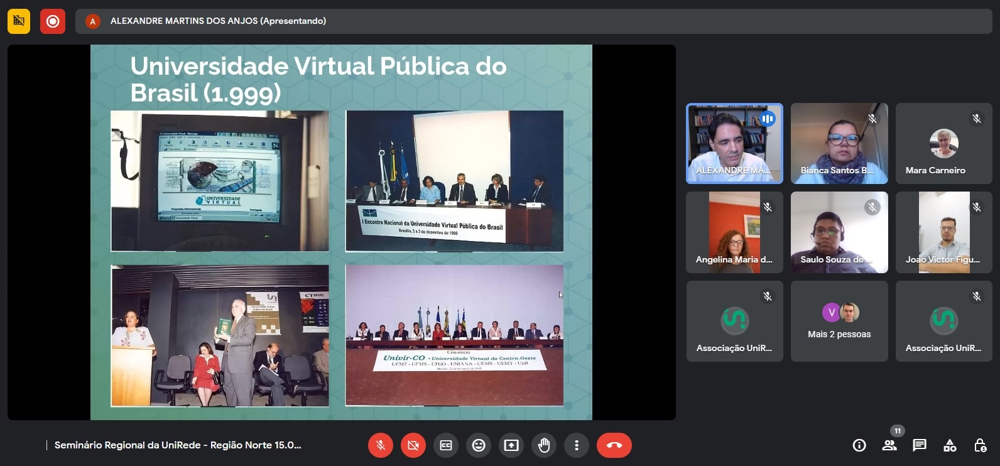
Task: Click muted mic icon on Saulo Souza tile
Action: pyautogui.click(x=872, y=207)
